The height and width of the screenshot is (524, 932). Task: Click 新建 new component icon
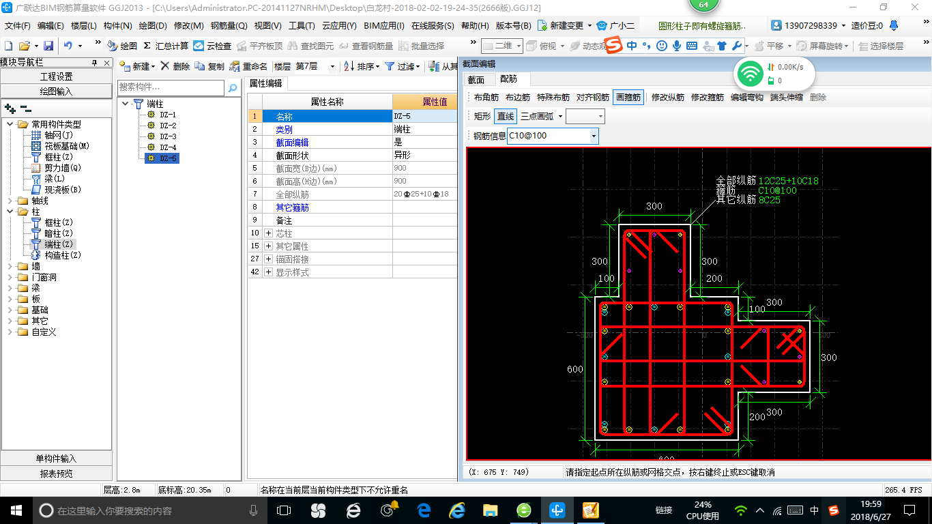[125, 66]
